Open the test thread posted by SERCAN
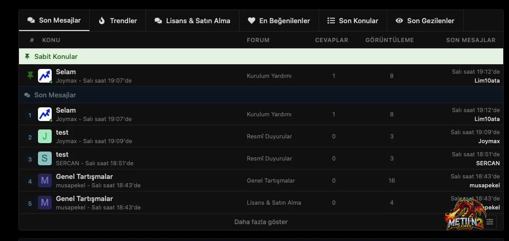 click(x=62, y=155)
